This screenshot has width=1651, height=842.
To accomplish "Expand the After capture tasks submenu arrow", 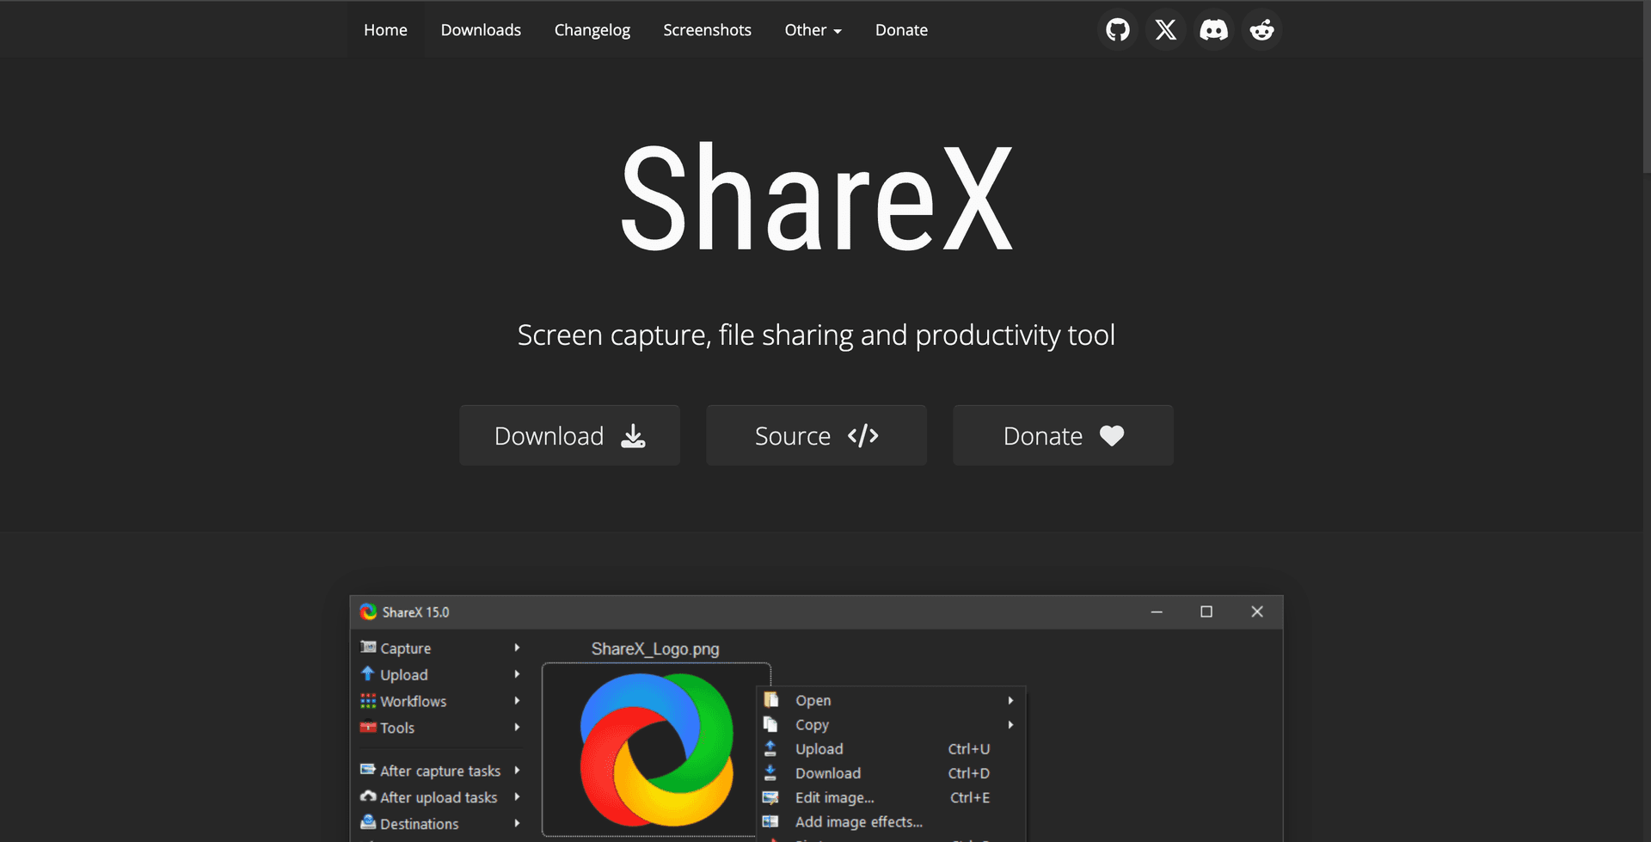I will [x=517, y=771].
